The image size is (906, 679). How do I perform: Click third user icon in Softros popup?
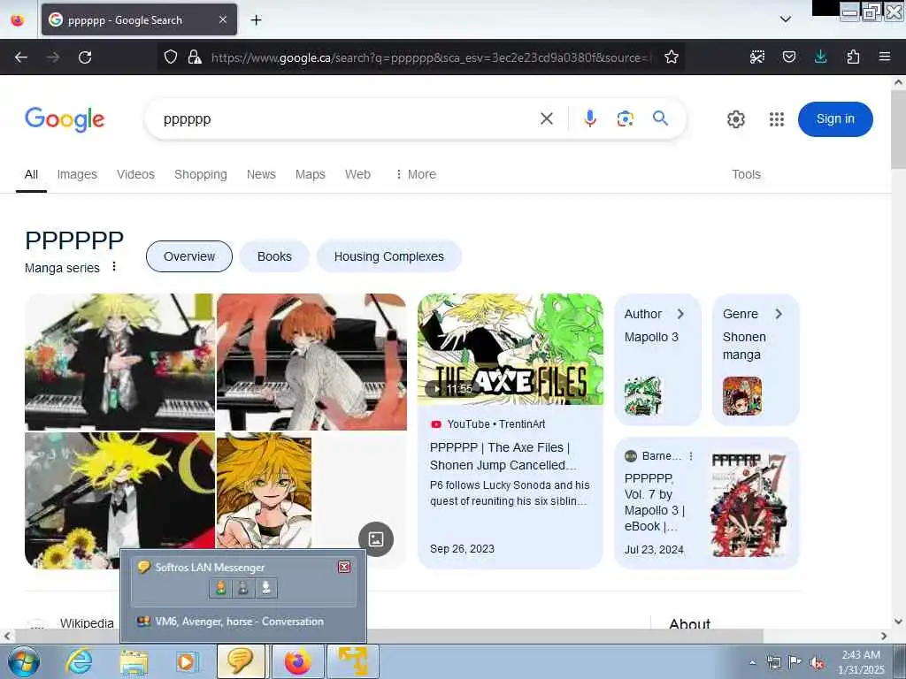coord(266,588)
